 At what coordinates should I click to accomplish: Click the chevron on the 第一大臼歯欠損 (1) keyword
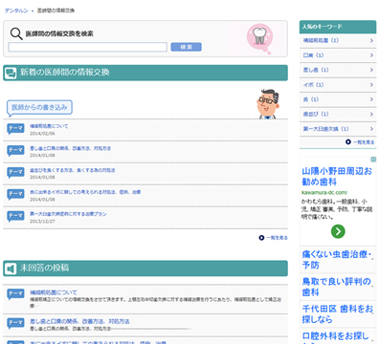pyautogui.click(x=371, y=129)
